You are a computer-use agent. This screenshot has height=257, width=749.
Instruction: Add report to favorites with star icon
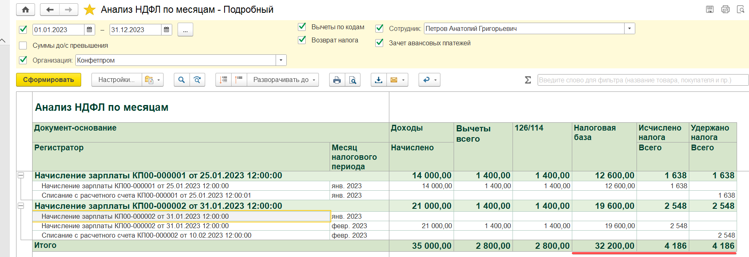tap(89, 9)
